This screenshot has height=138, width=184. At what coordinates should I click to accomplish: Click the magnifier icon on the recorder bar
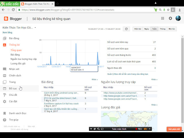point(98,129)
